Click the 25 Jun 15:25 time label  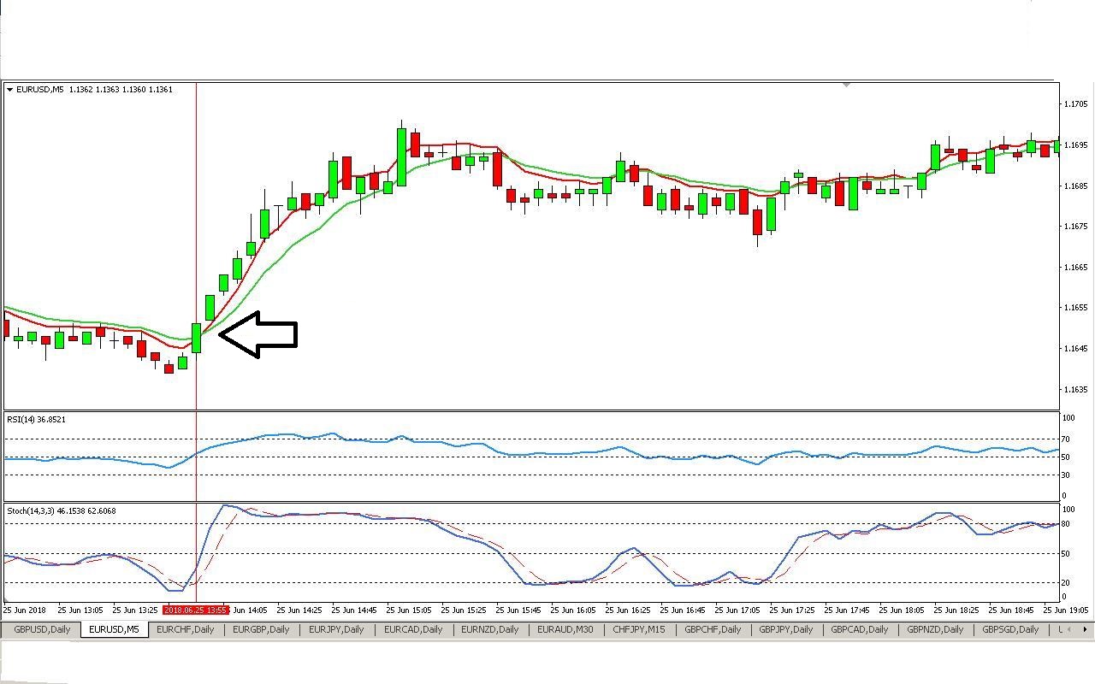click(464, 610)
